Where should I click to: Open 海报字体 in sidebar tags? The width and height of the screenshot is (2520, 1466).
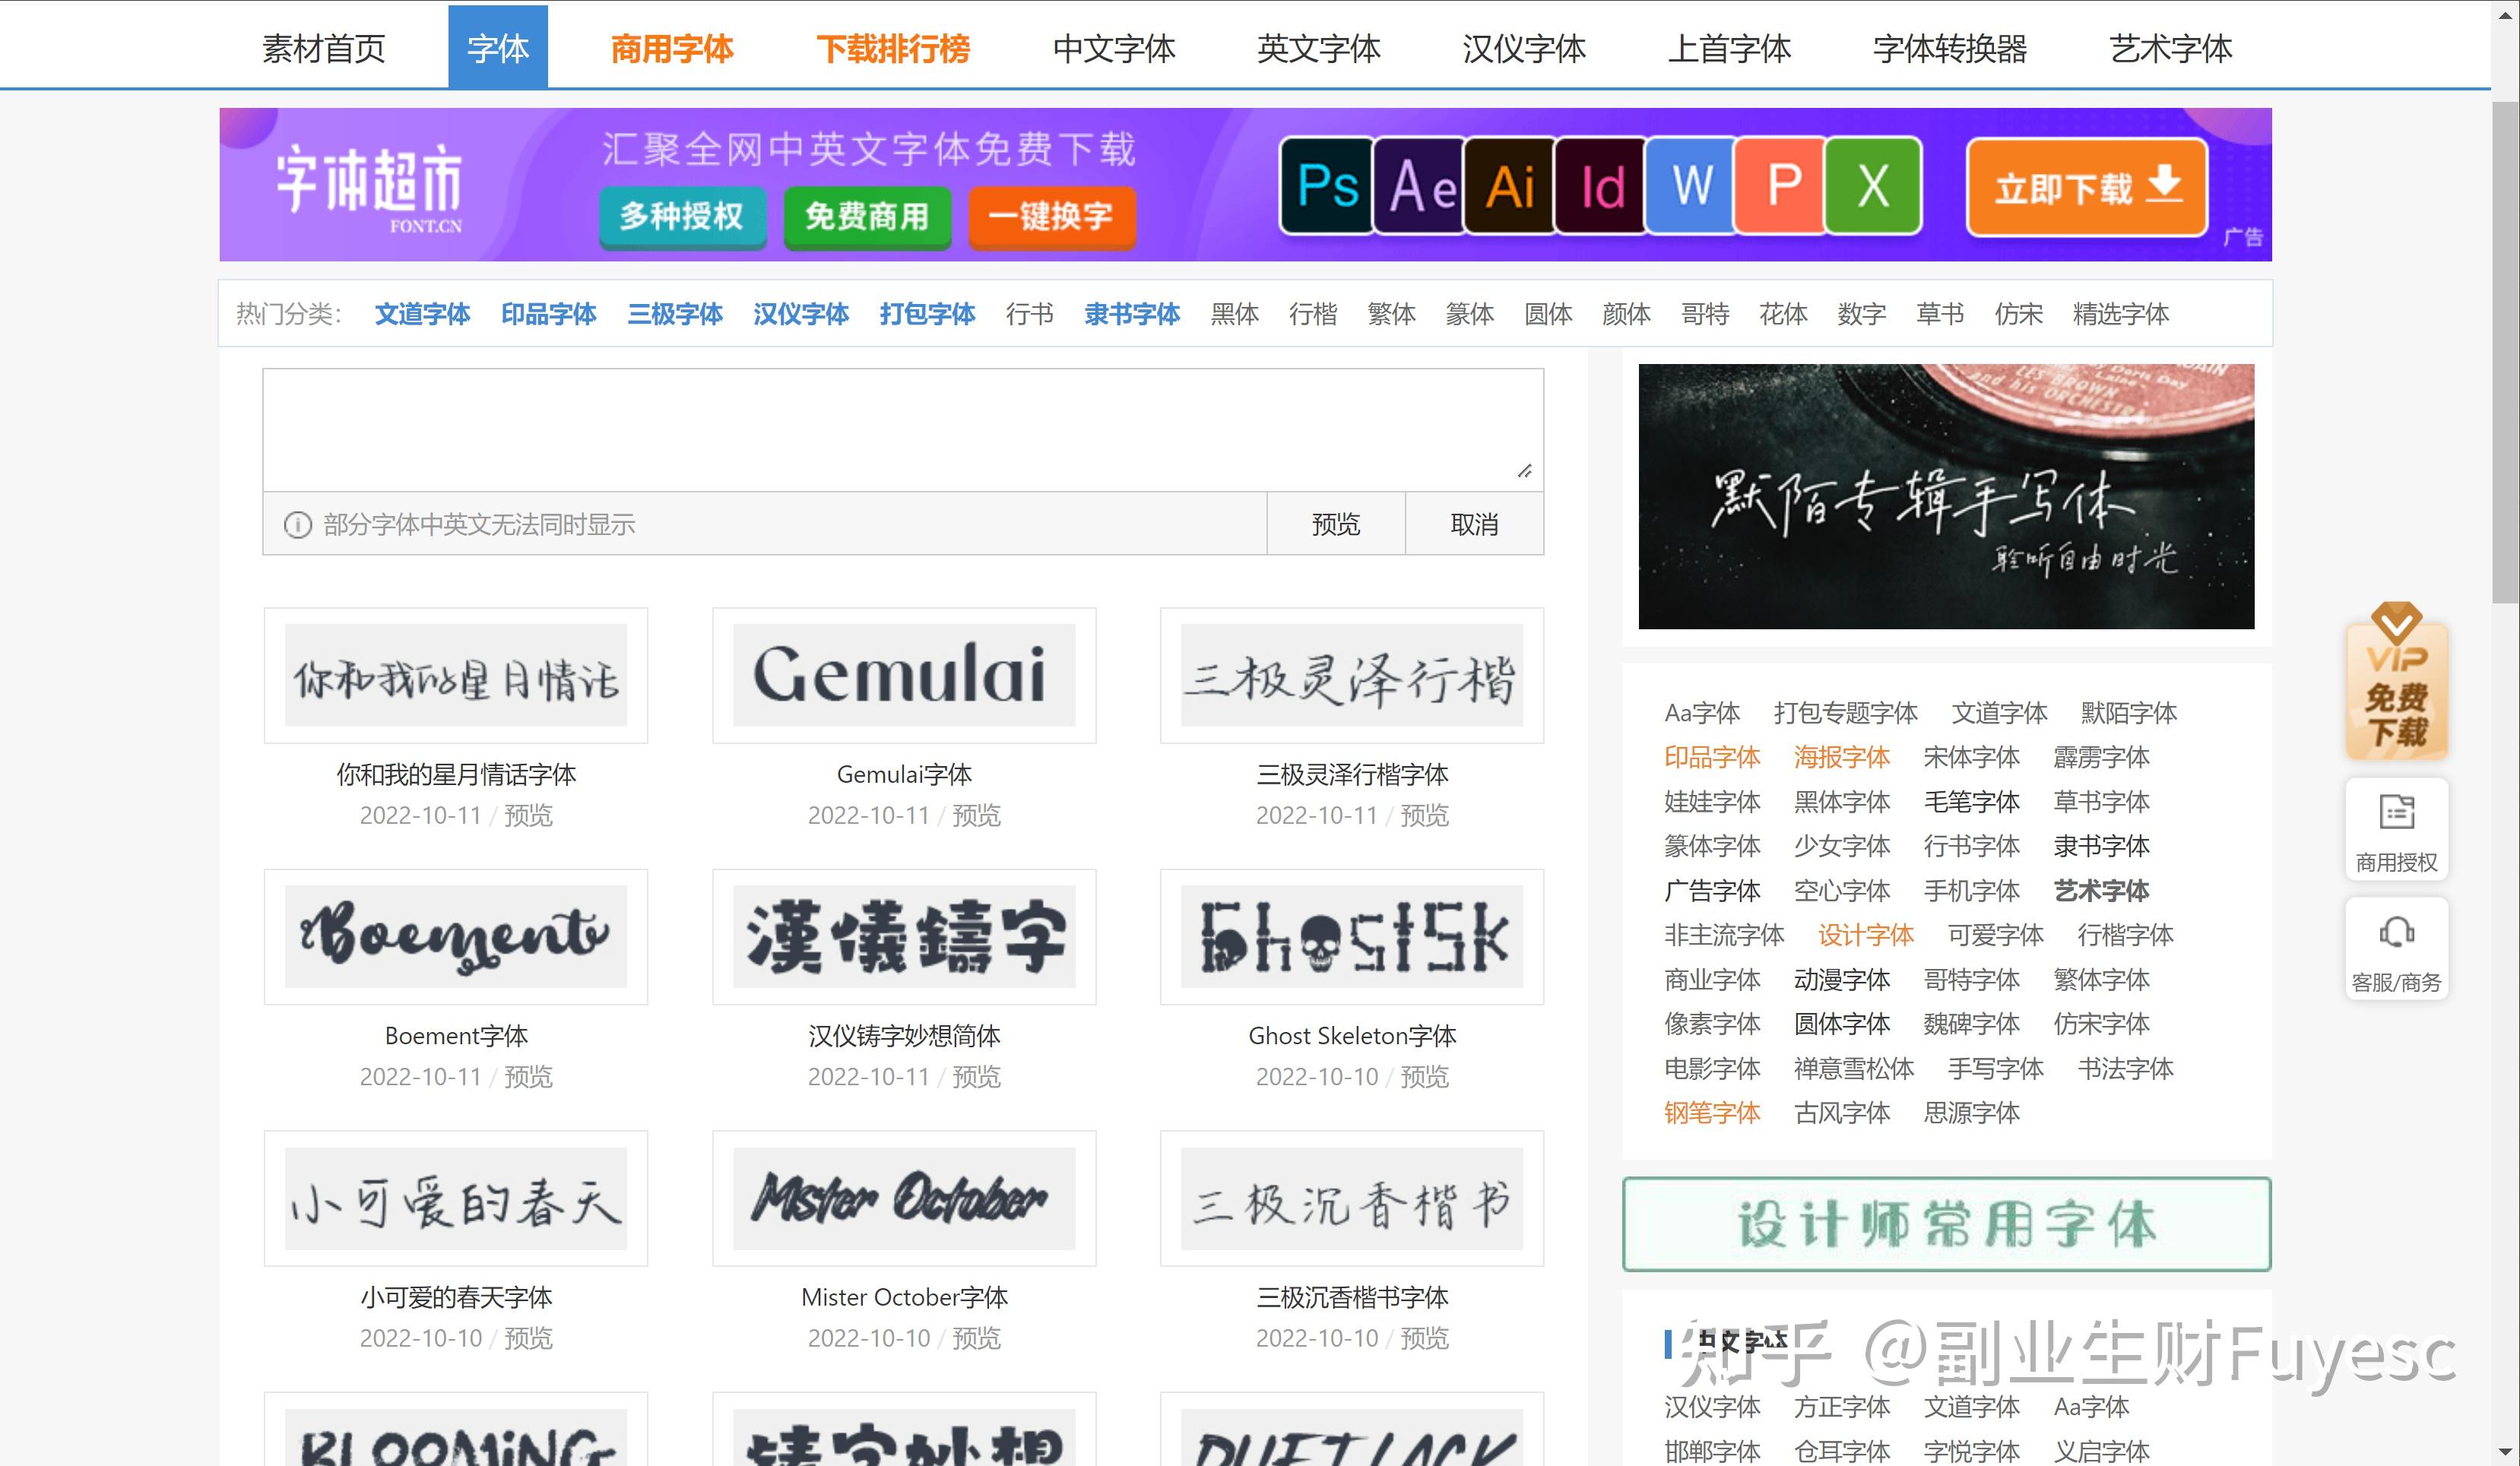tap(1841, 757)
